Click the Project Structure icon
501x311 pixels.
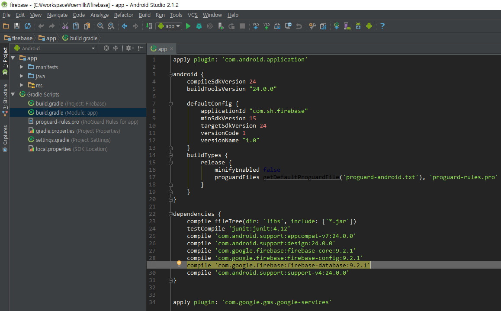(323, 26)
